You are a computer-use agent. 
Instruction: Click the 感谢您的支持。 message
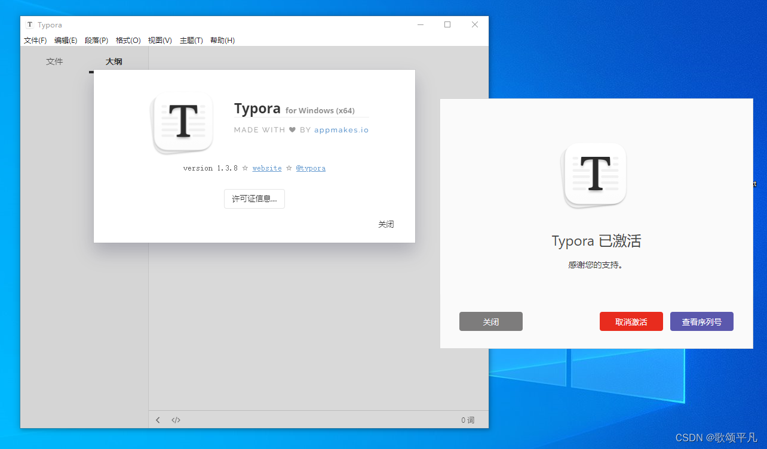(x=596, y=265)
